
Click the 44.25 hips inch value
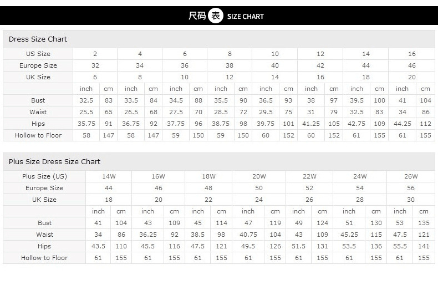click(402, 124)
